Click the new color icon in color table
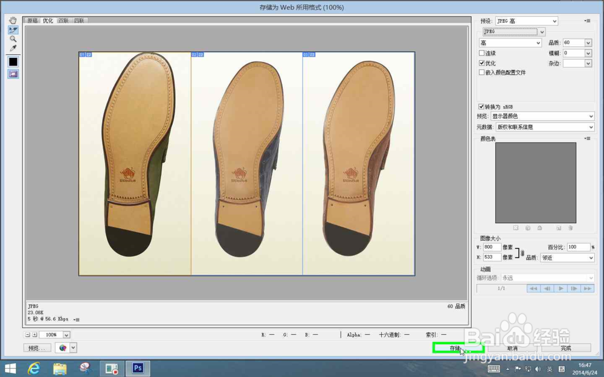The width and height of the screenshot is (604, 377). 559,228
